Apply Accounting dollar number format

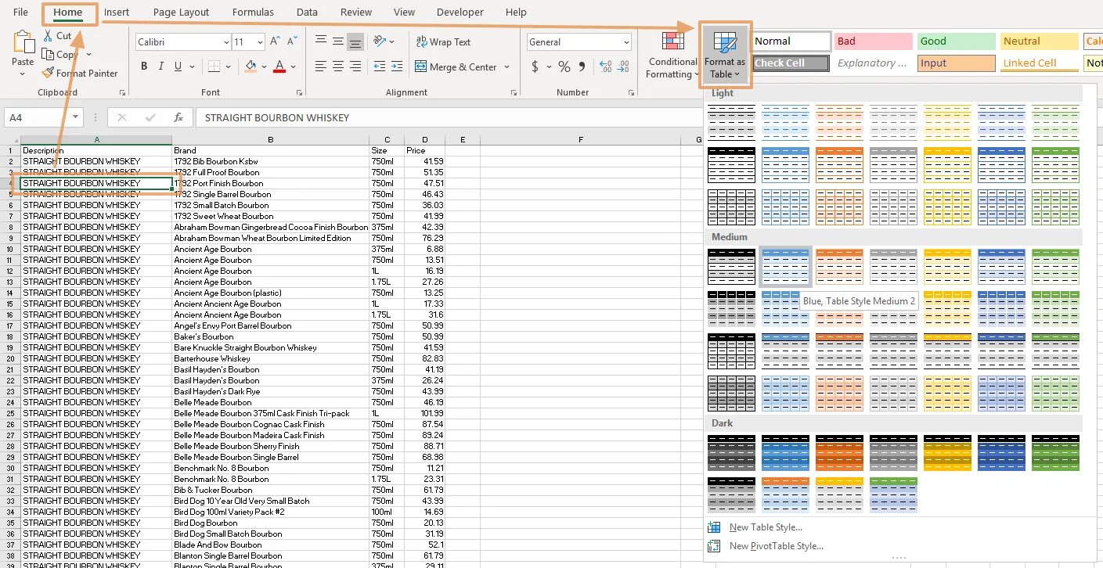[535, 67]
